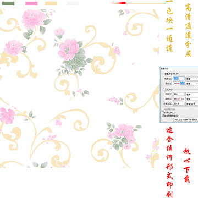The width and height of the screenshot is (198, 198).
Task: Open the pixel width unit dropdown
Action: point(192,79)
